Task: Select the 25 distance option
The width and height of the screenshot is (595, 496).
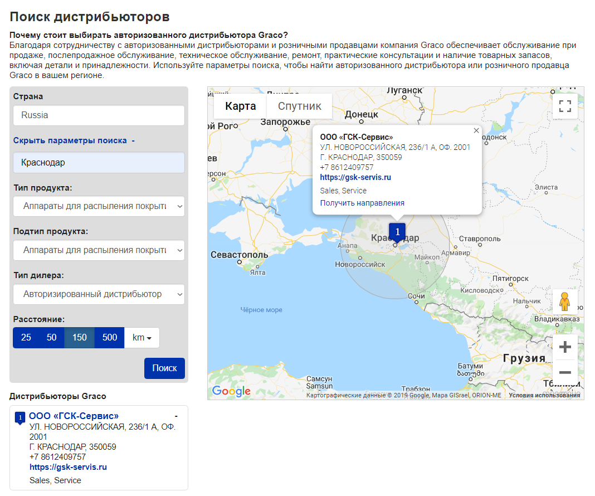Action: click(x=26, y=337)
